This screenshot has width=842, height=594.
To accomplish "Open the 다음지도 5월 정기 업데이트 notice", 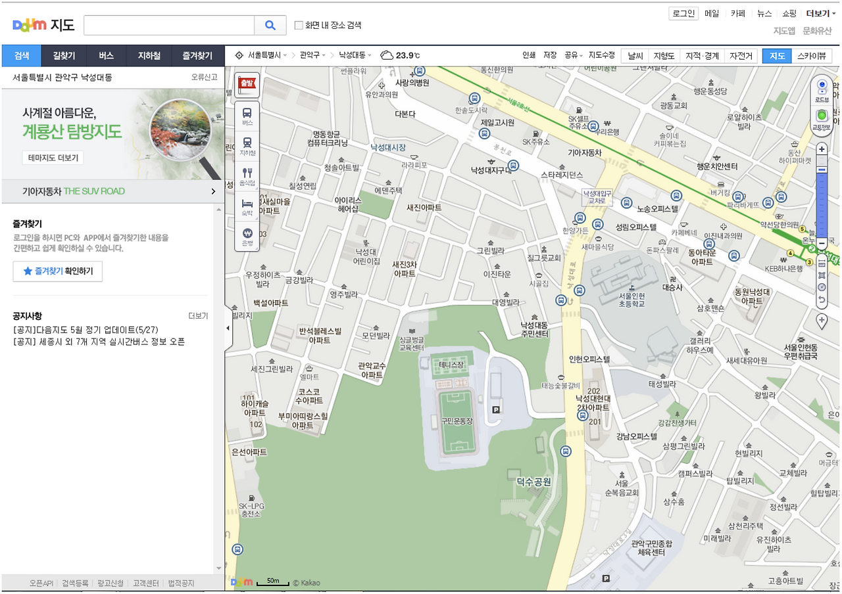I will [x=86, y=330].
